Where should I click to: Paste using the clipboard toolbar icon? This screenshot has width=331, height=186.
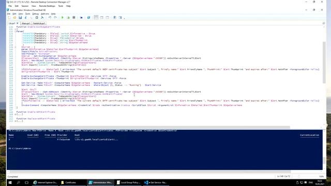tap(37, 18)
